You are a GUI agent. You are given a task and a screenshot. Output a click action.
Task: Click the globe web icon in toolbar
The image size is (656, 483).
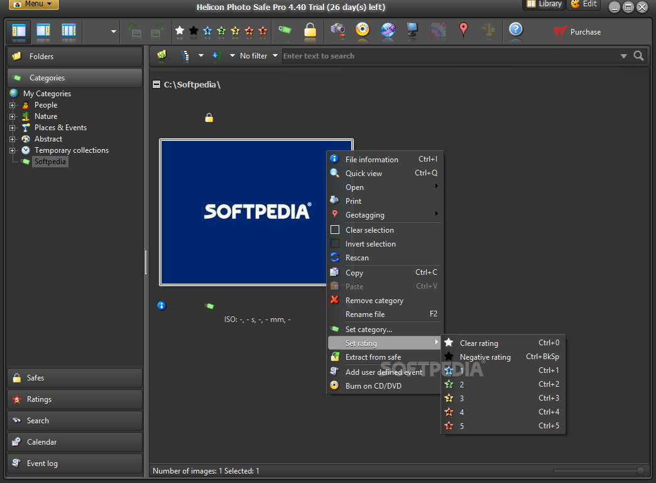(x=388, y=30)
